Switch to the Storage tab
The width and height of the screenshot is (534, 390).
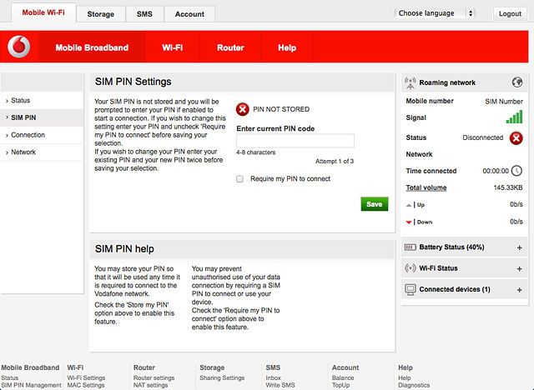click(100, 14)
